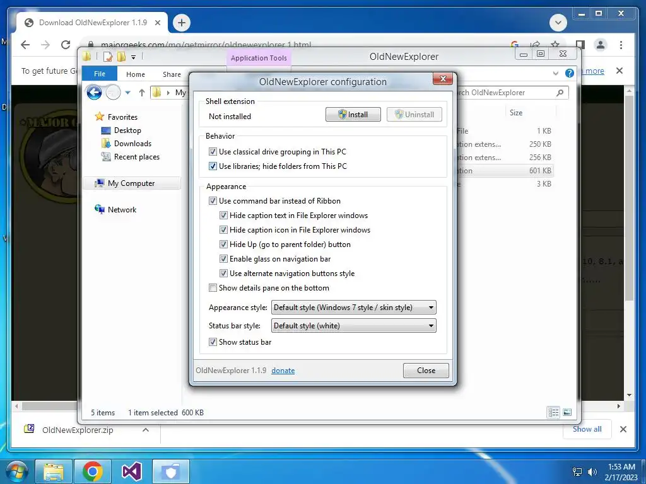Dismiss the Chrome info bar with X

(620, 71)
